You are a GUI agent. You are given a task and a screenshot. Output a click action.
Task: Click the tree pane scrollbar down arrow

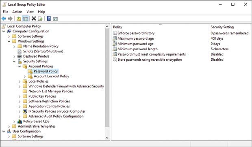[107, 138]
